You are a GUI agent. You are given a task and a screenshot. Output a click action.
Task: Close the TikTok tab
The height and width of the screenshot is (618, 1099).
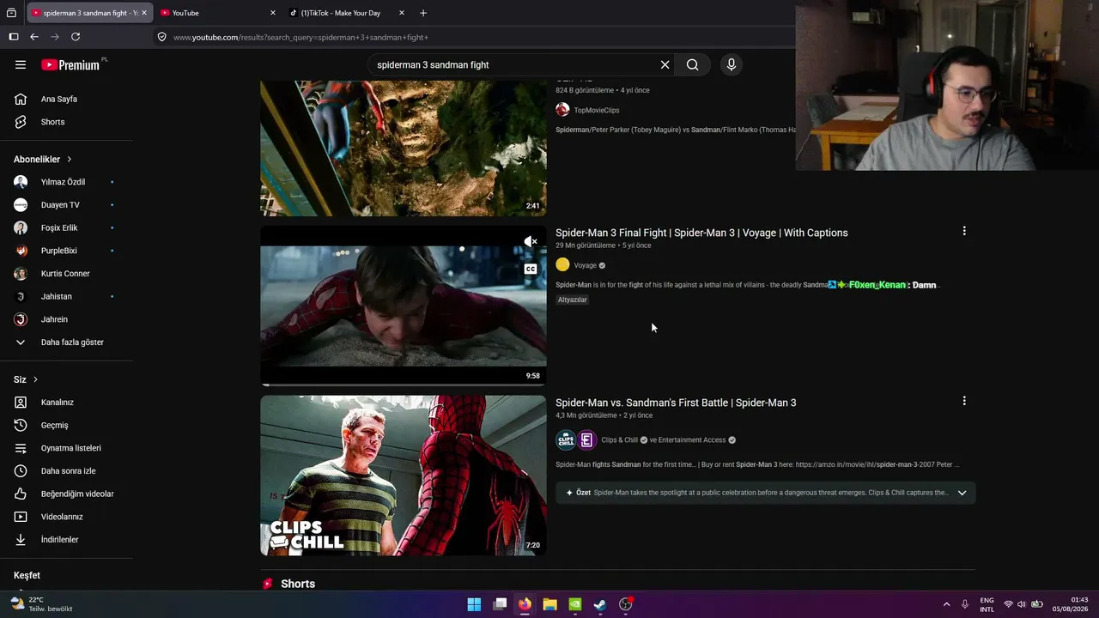401,13
